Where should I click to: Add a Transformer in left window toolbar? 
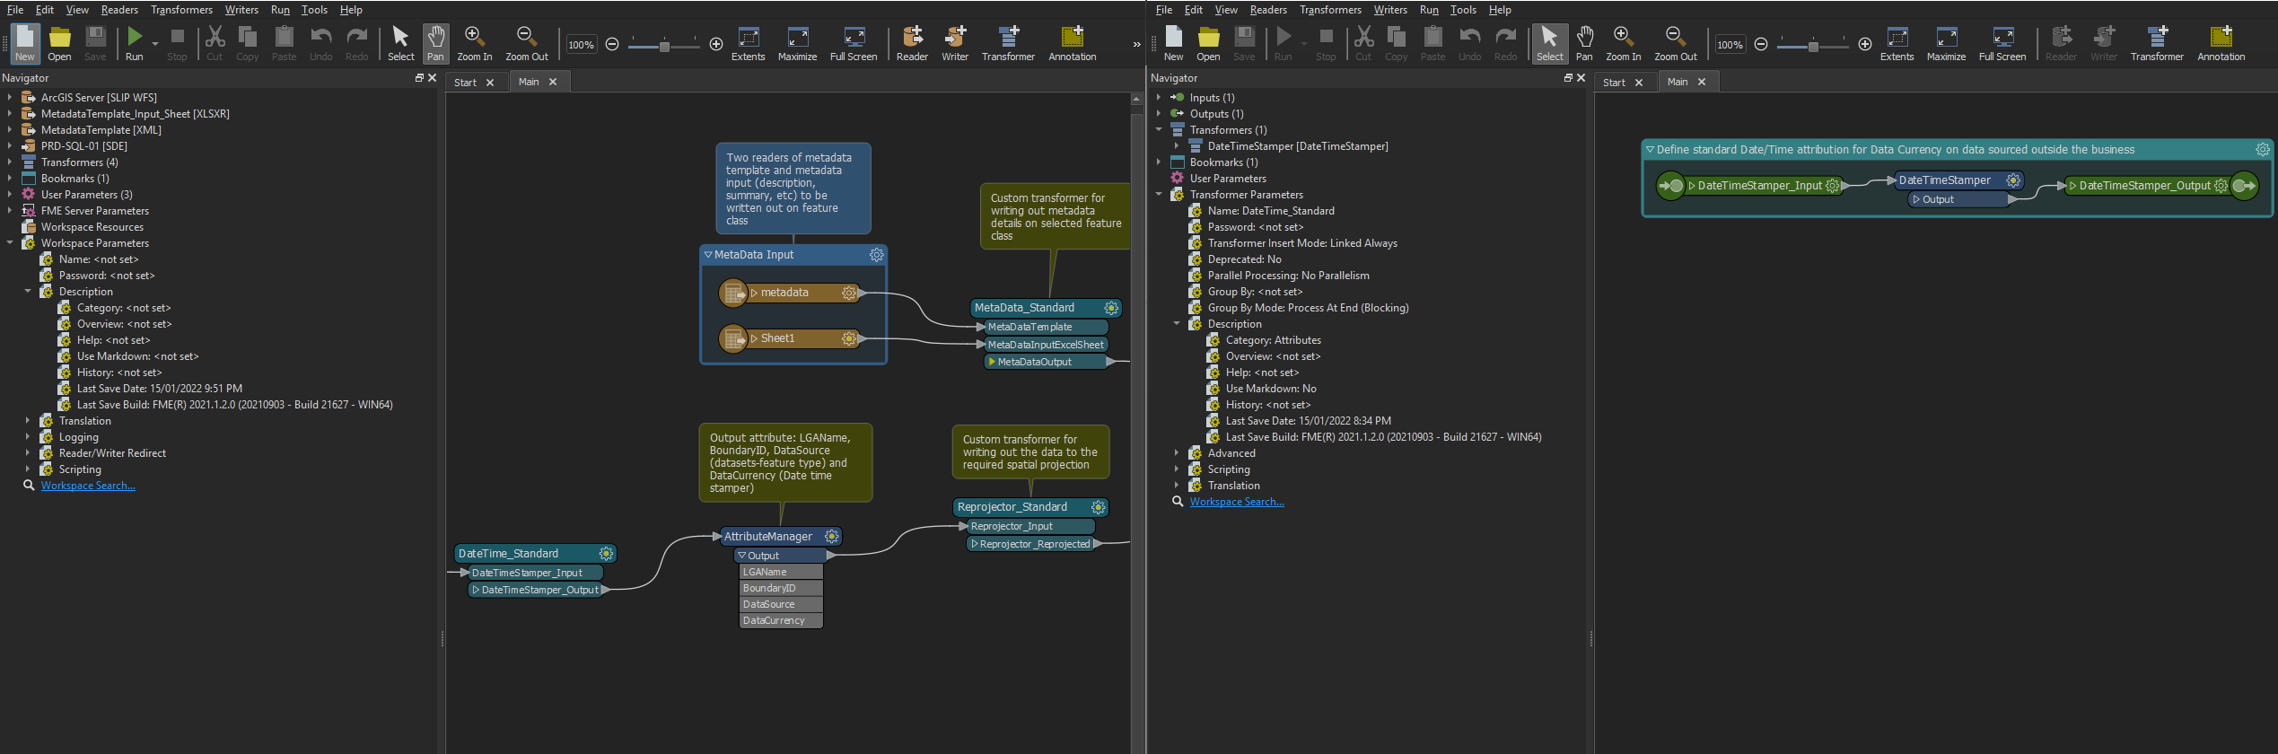1009,43
